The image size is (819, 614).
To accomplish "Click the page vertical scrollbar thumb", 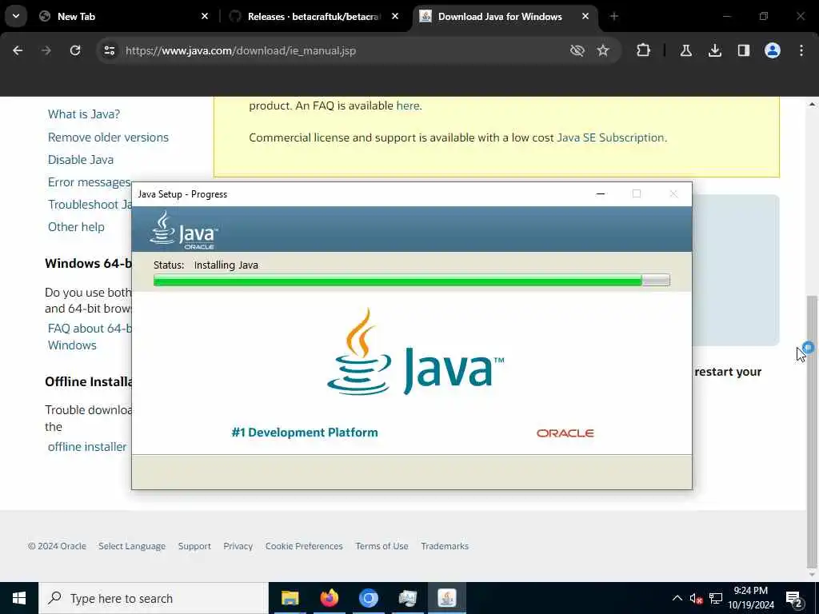I will point(812,431).
